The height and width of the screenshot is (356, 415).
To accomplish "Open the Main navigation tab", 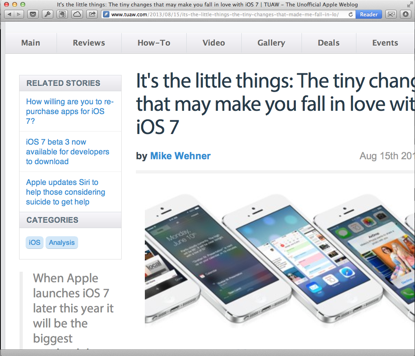I will [31, 43].
